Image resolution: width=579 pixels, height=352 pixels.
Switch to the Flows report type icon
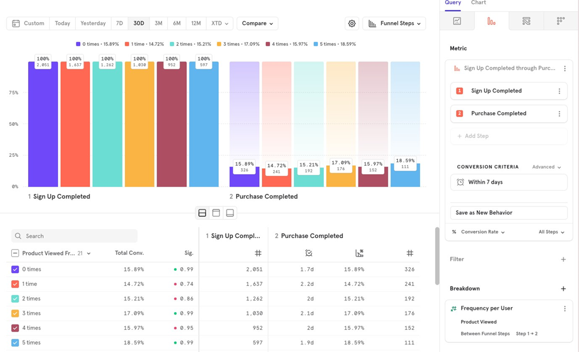[x=526, y=21]
